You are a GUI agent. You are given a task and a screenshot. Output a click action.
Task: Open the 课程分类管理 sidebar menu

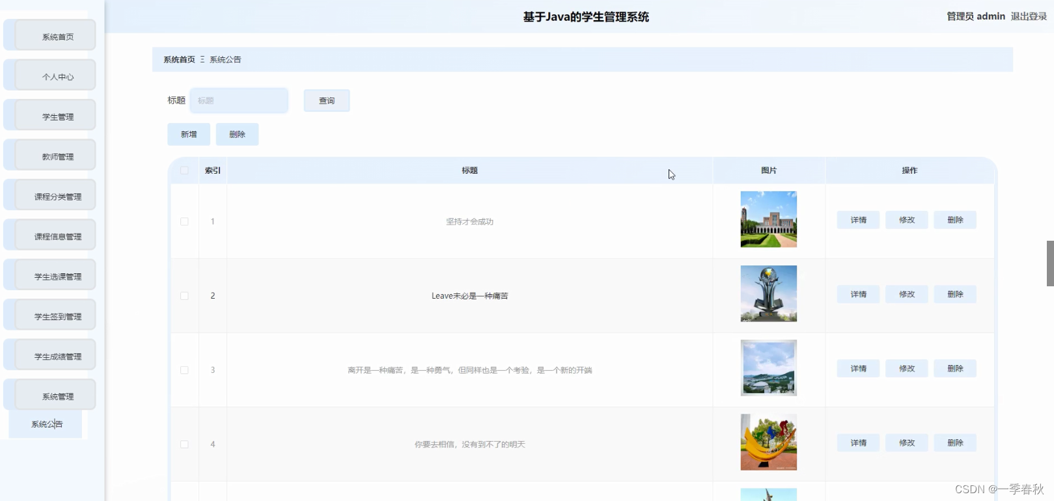pos(50,196)
